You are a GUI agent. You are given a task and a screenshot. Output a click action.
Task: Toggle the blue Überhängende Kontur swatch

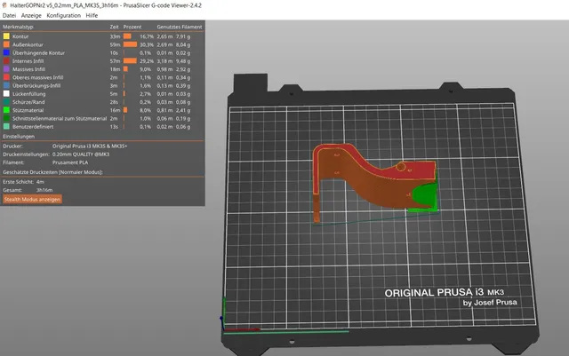tap(6, 53)
